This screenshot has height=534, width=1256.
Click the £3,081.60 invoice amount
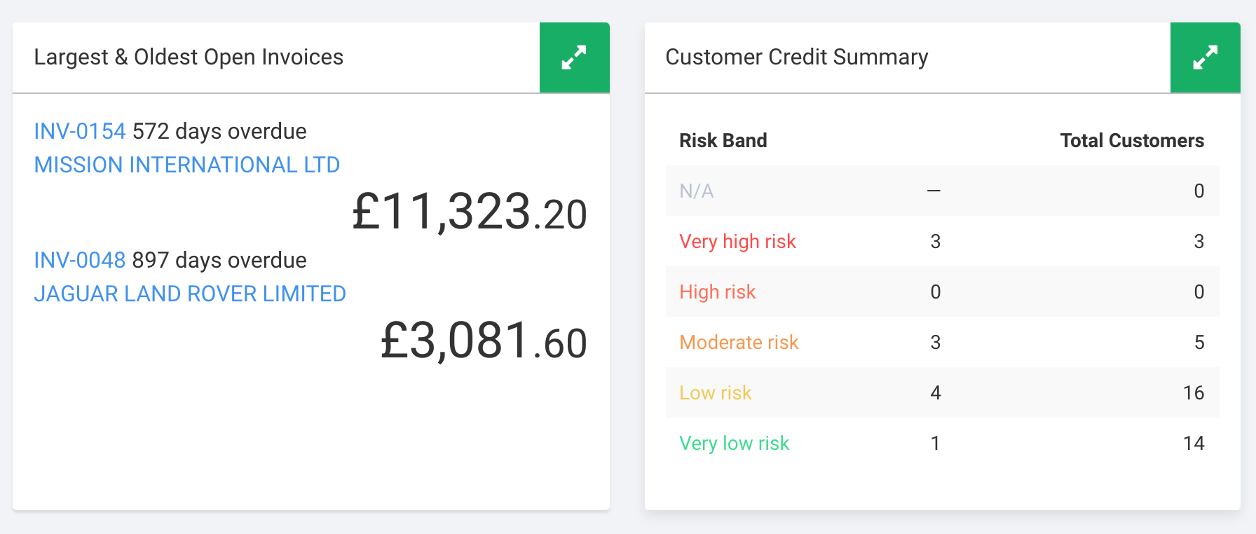click(483, 341)
